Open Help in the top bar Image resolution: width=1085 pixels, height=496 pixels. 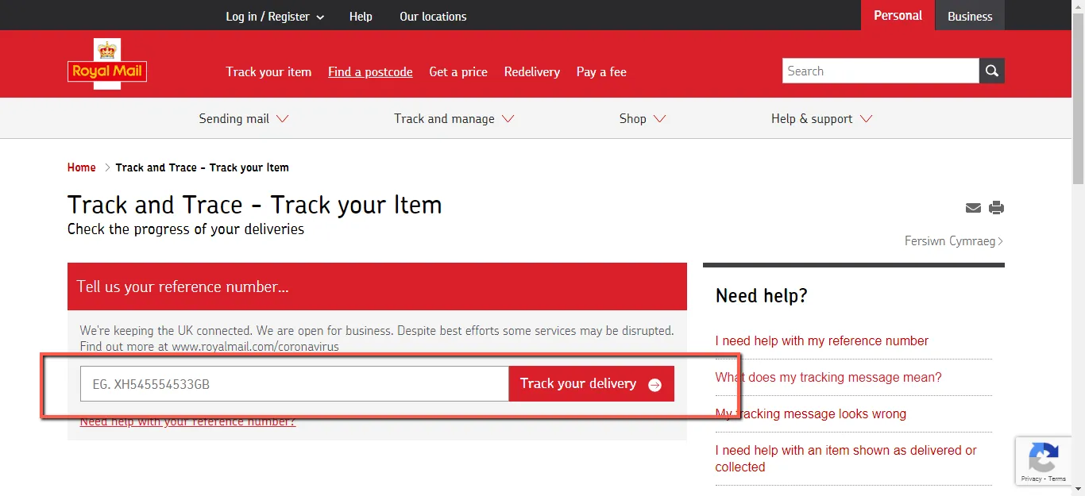361,16
